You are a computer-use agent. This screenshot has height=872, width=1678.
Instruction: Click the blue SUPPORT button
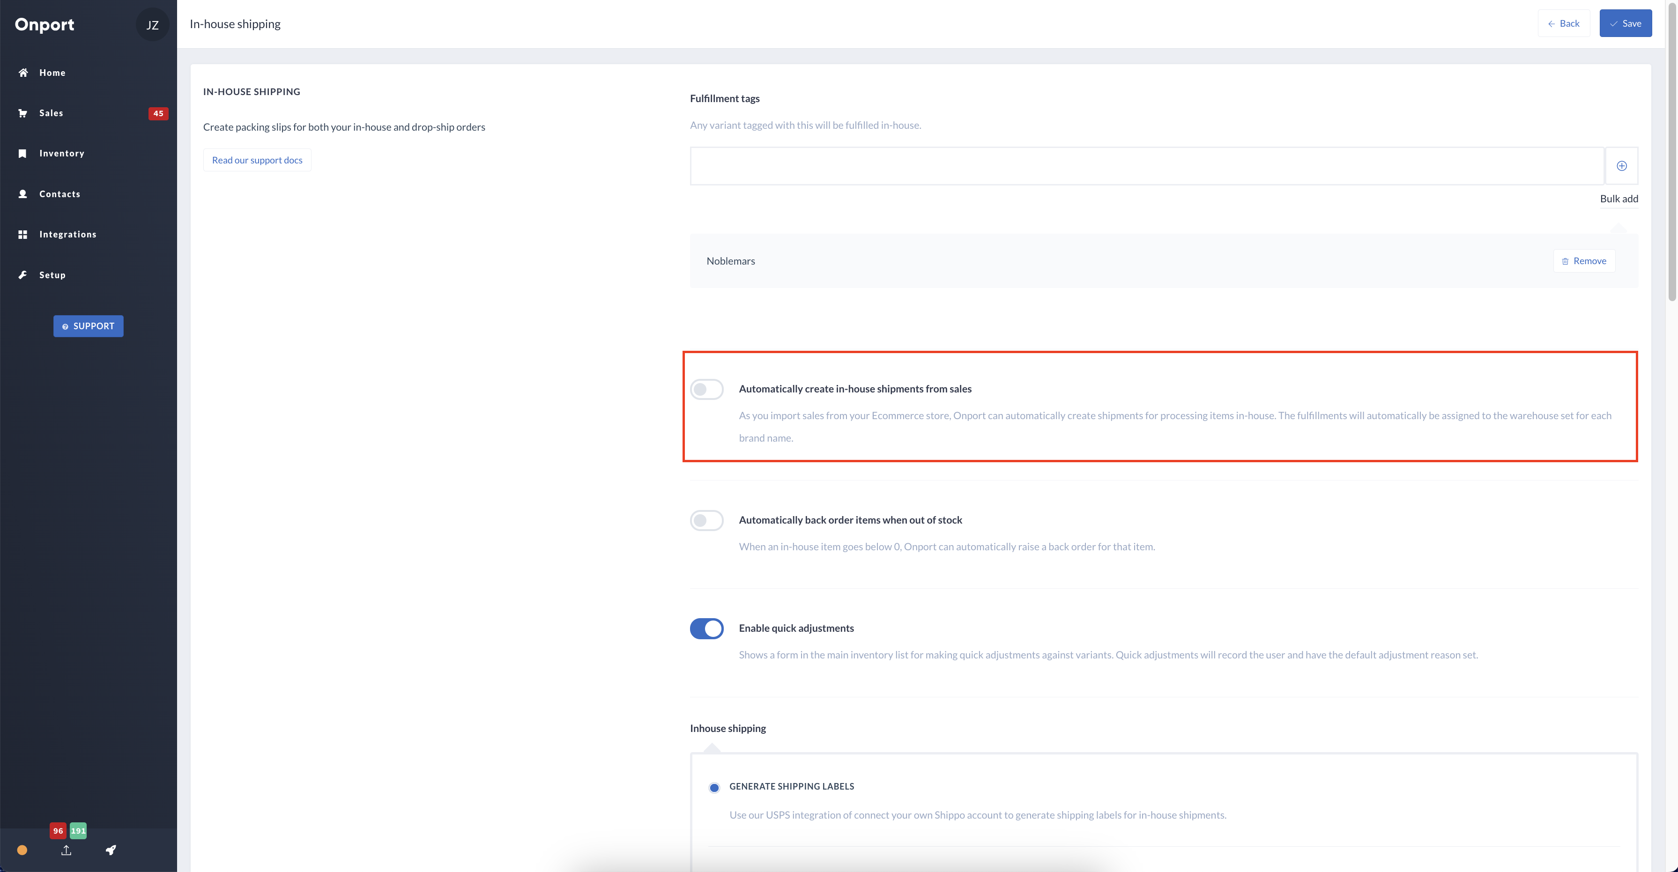point(88,326)
